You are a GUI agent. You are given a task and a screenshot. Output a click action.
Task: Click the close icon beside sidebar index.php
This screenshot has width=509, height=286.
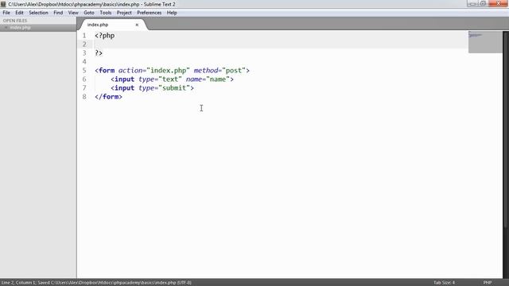point(6,28)
